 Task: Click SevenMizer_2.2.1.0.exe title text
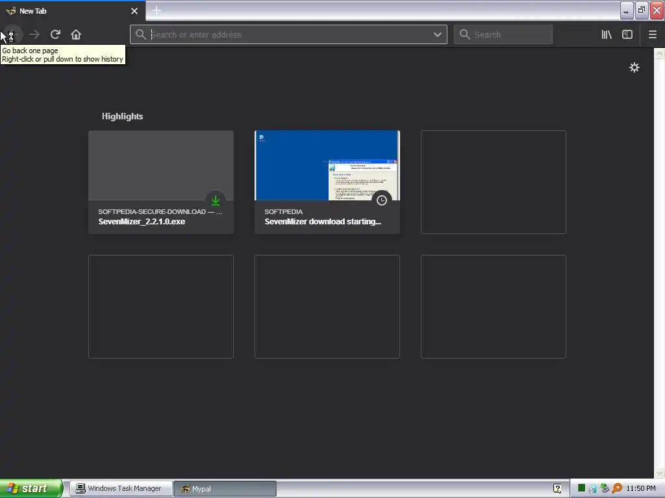point(142,222)
